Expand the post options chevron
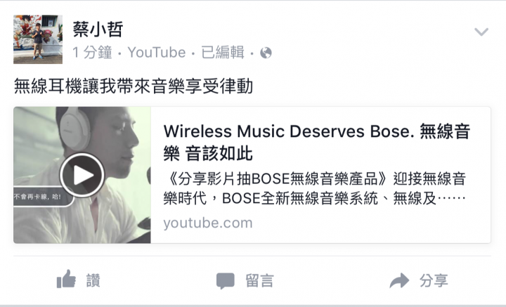Screen dimensions: 506x307 481,32
